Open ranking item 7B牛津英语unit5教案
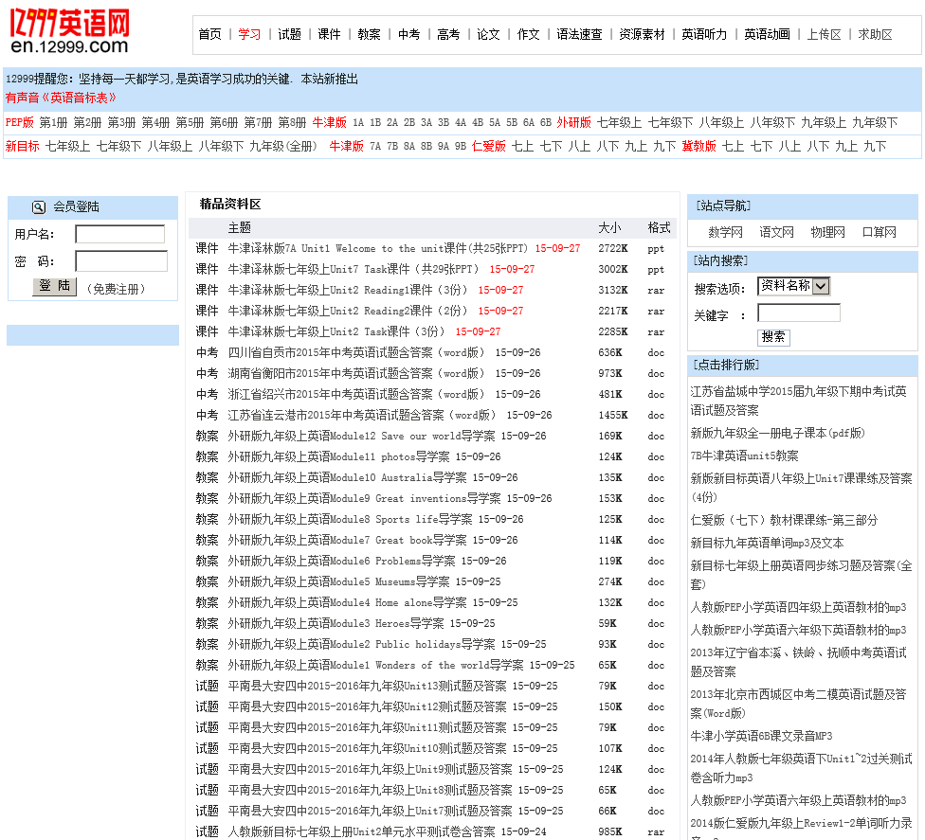This screenshot has width=925, height=840. tap(744, 456)
